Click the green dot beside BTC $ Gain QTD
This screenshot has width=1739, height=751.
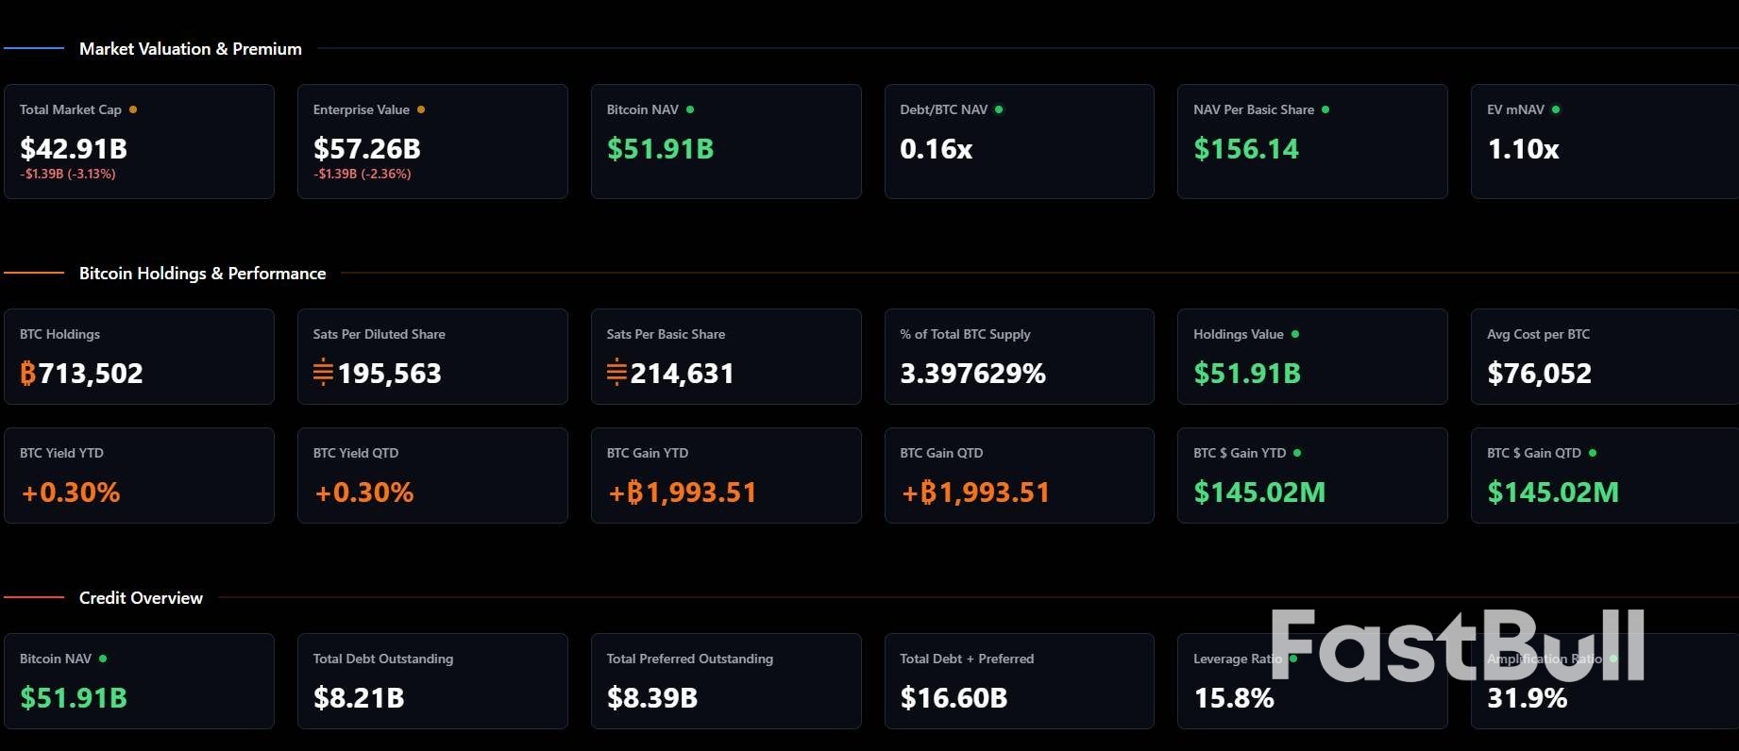tap(1593, 453)
